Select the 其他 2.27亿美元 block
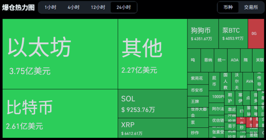This screenshot has width=266, height=140. click(153, 54)
